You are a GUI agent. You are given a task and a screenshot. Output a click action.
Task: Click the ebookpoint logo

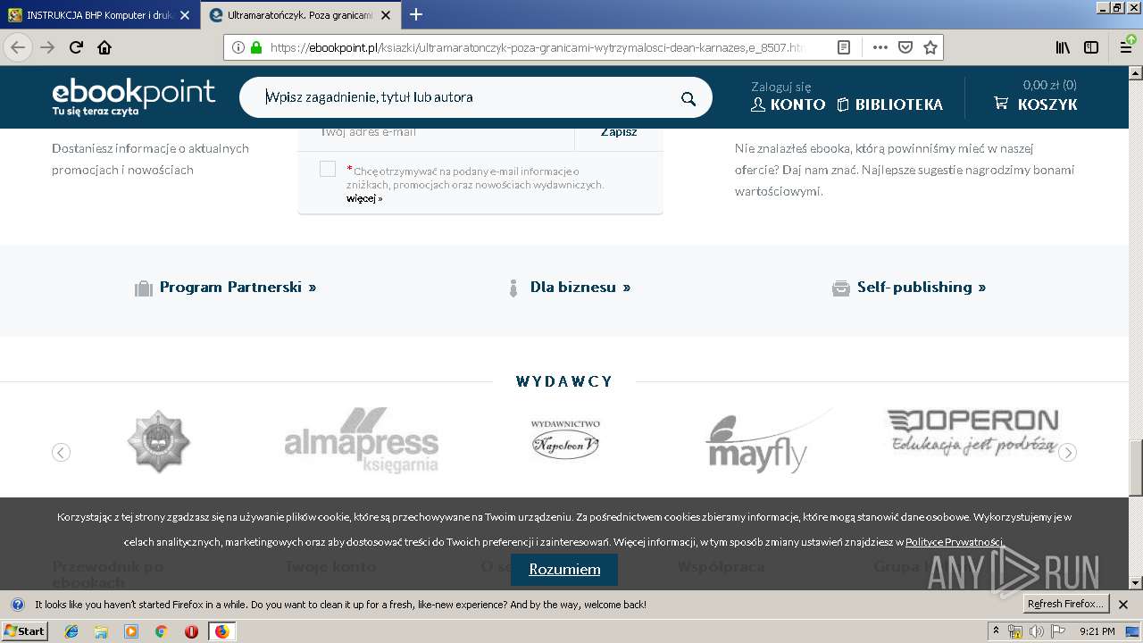133,96
